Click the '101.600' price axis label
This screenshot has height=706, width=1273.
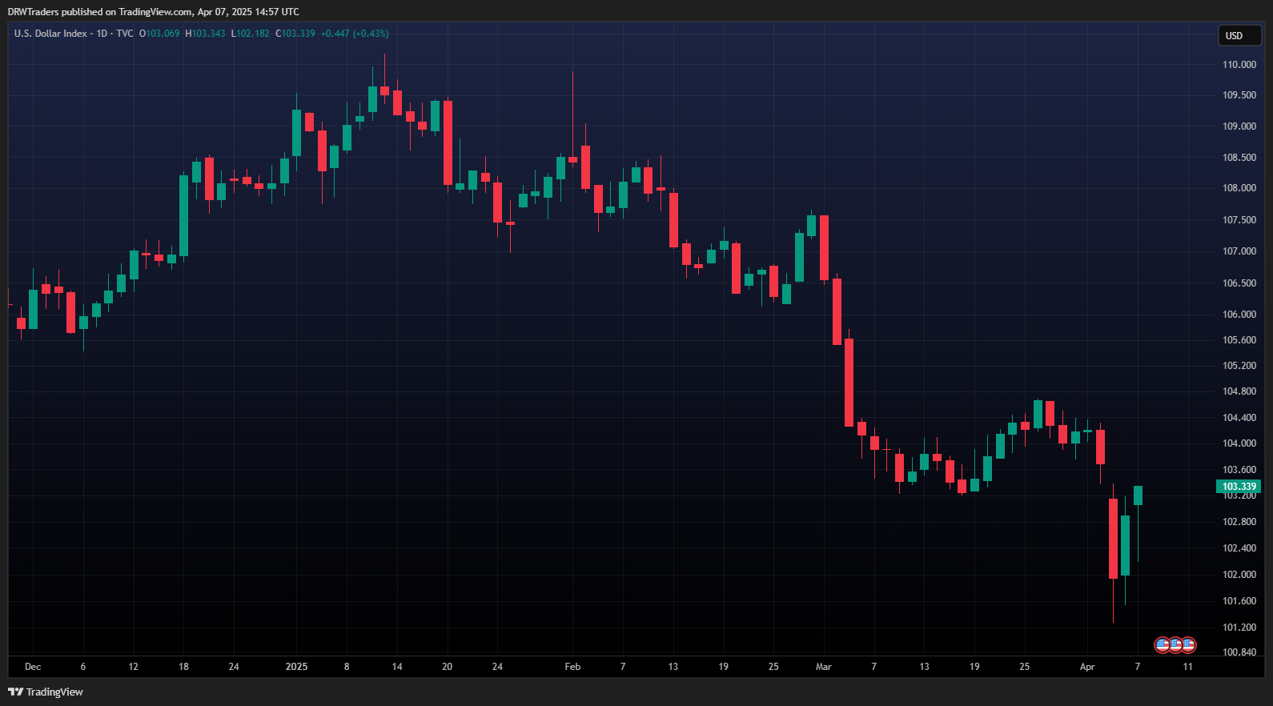click(x=1239, y=601)
